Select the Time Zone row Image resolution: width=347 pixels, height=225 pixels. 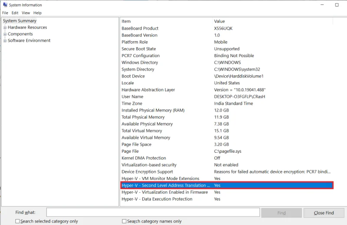[227, 103]
